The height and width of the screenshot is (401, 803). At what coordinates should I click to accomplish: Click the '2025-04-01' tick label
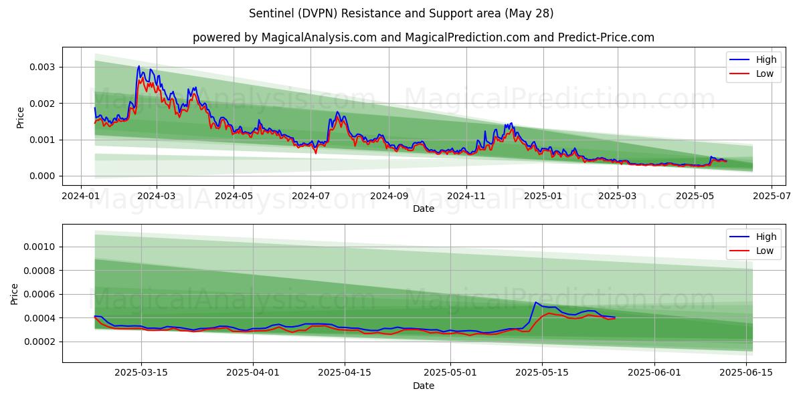(253, 373)
